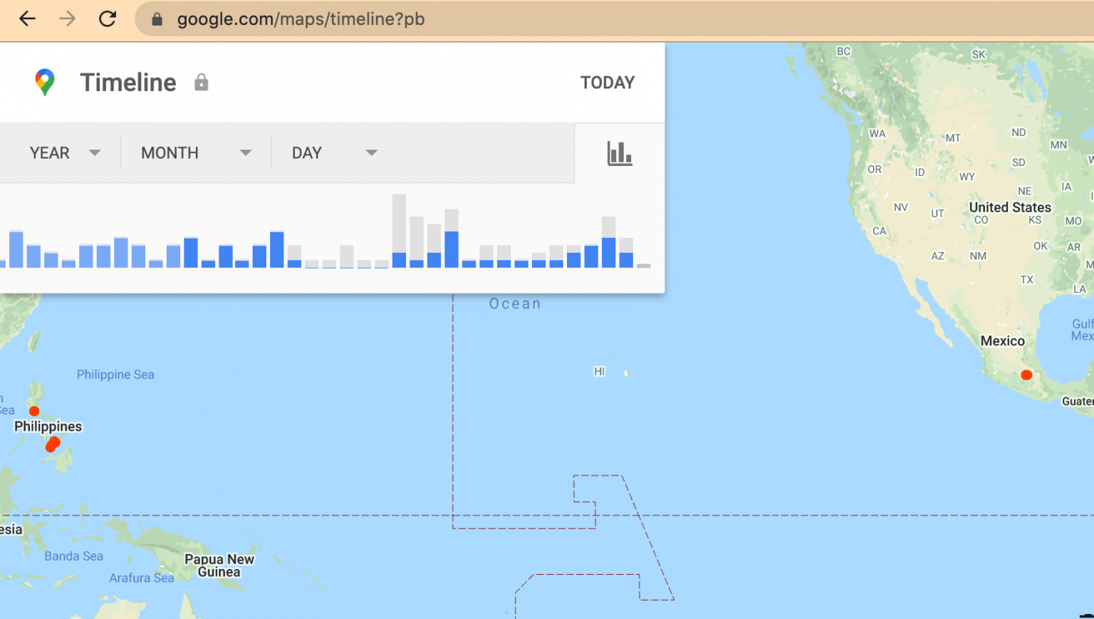
Task: Go forward using the browser arrow
Action: 68,19
